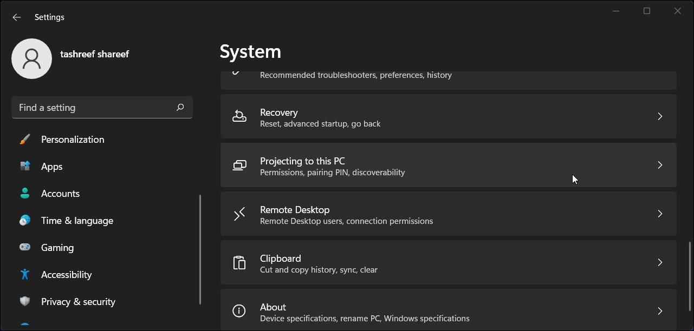The width and height of the screenshot is (694, 331).
Task: Open Clipboard settings
Action: tap(449, 262)
